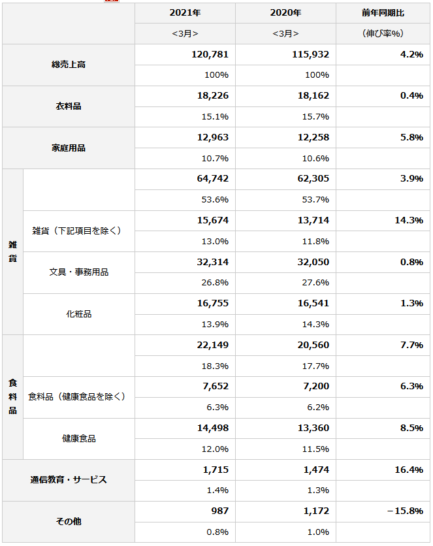The height and width of the screenshot is (546, 433).
Task: Select the 14.3% growth rate cell
Action: pyautogui.click(x=409, y=220)
